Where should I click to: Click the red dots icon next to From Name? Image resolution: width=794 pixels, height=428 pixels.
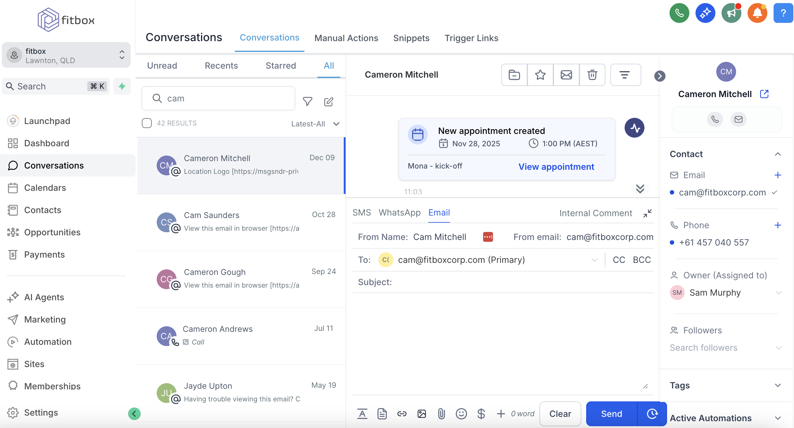[x=488, y=237]
